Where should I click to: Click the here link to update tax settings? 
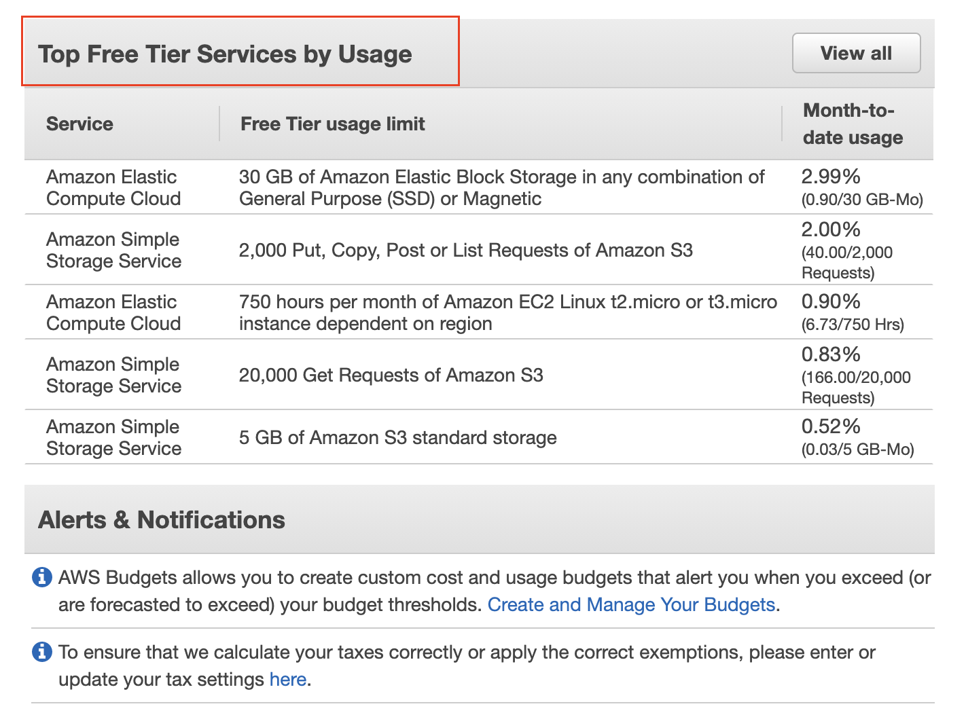(x=287, y=679)
